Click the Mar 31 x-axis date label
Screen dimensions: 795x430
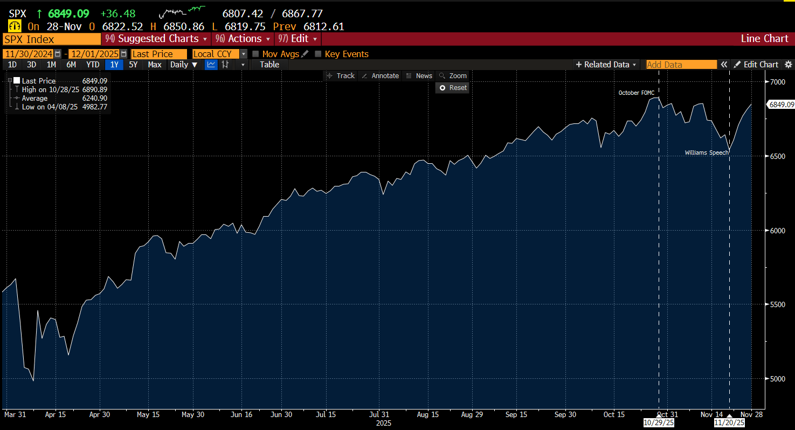coord(16,414)
